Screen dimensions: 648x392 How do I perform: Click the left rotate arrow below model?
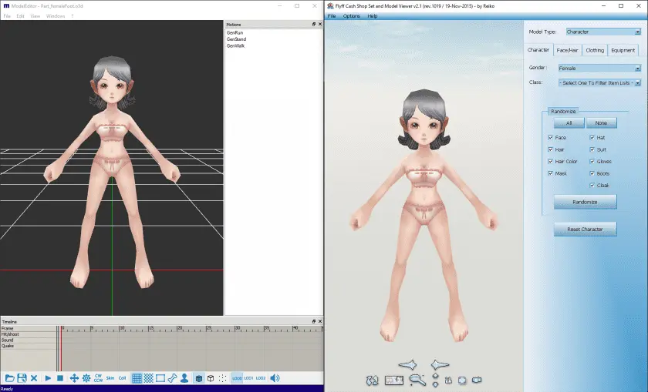407,365
